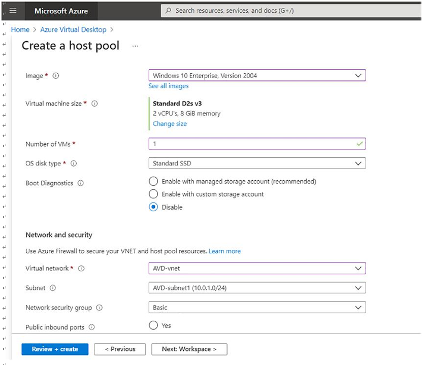The image size is (422, 365).
Task: Click the Microsoft Azure logo text
Action: click(61, 11)
